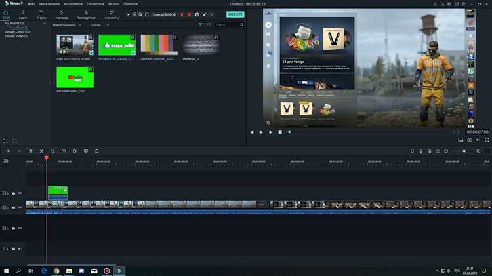Screen dimensions: 492x276
Task: Add a marker with the marker icon
Action: [413, 151]
